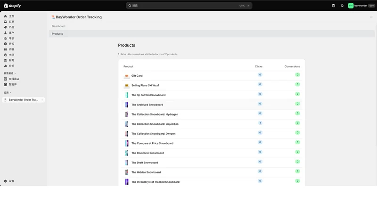Viewport: 377px width, 212px height.
Task: Click The Hidden Snowboard thumbnail
Action: tap(127, 172)
